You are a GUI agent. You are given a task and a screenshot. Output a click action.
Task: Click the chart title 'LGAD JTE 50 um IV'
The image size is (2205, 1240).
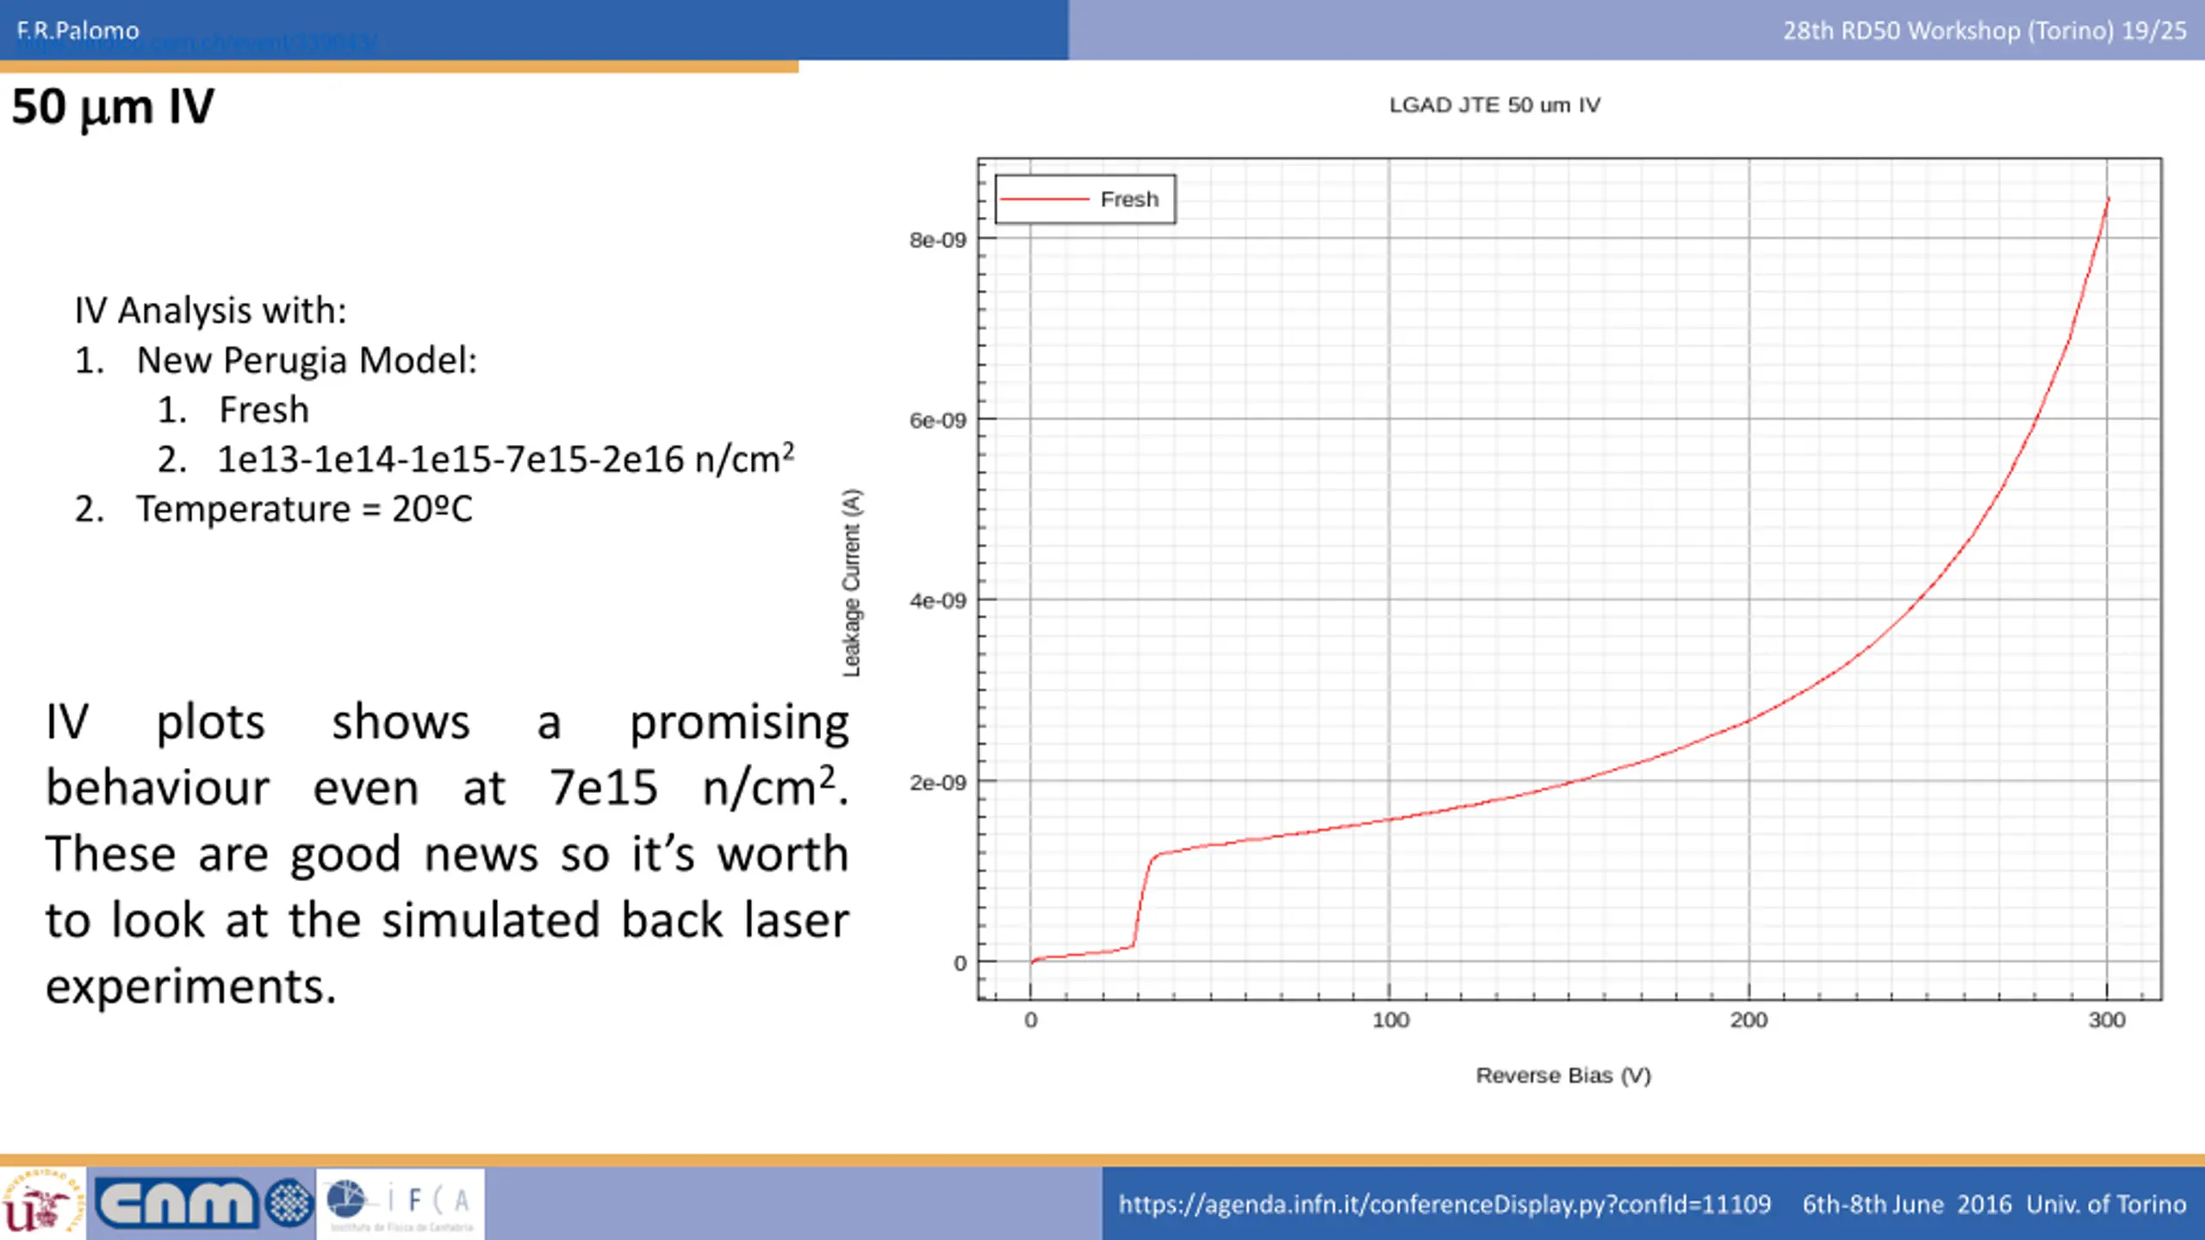pos(1494,105)
